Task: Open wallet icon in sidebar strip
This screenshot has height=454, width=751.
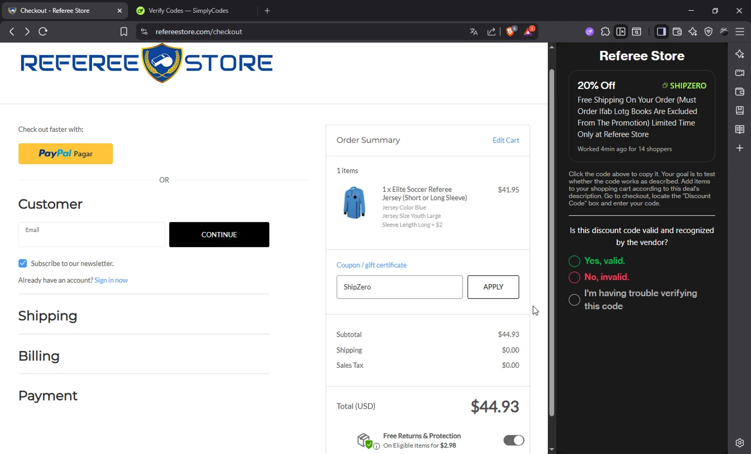Action: [739, 92]
